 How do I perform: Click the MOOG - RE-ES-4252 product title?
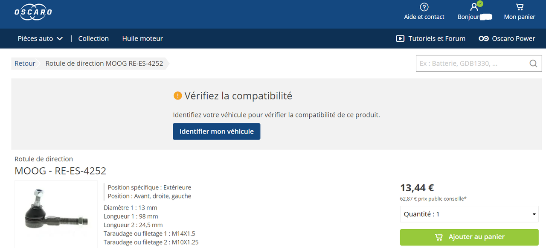pos(60,171)
